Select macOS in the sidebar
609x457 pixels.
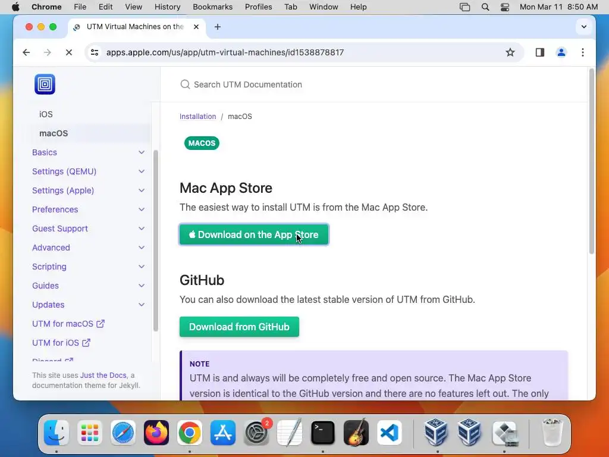pos(54,133)
